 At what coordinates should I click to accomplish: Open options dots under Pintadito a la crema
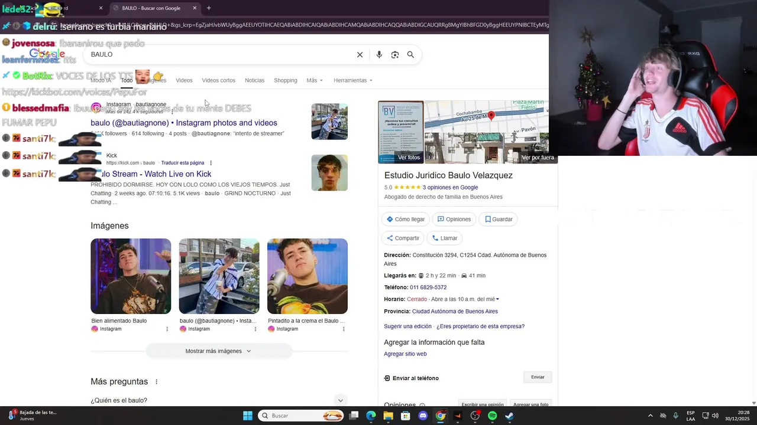click(x=344, y=329)
